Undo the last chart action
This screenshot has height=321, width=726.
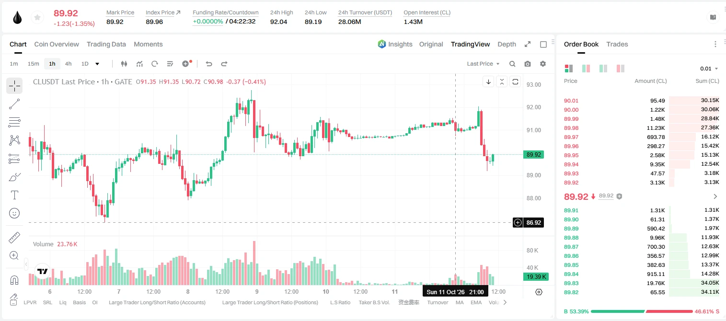(x=208, y=64)
